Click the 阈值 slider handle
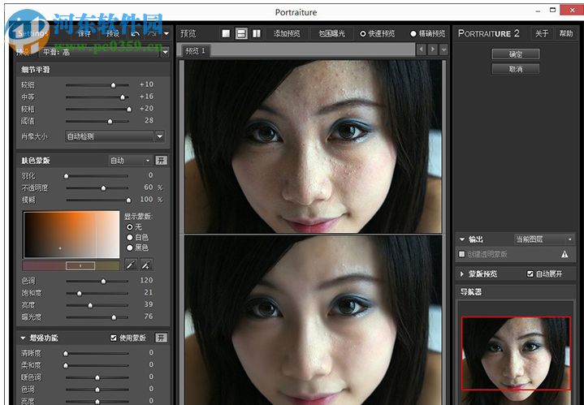Image resolution: width=584 pixels, height=405 pixels. coord(110,122)
